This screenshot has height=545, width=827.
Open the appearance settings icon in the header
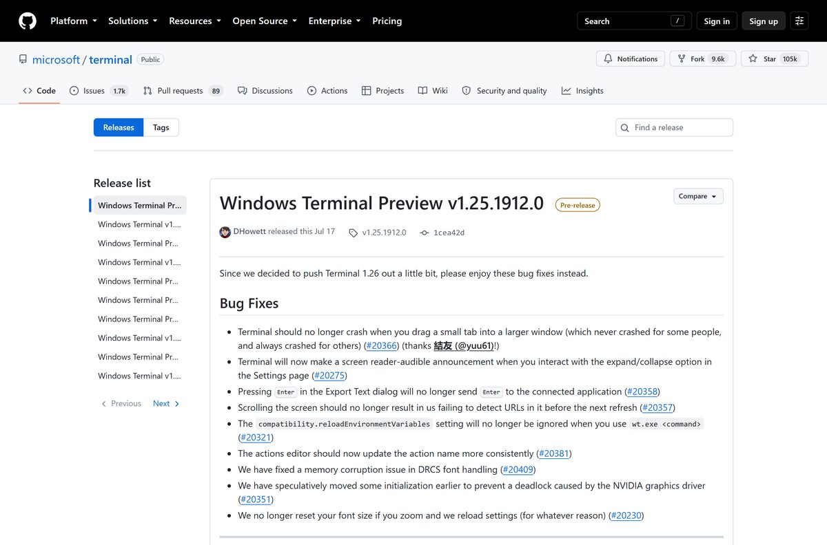pyautogui.click(x=799, y=21)
